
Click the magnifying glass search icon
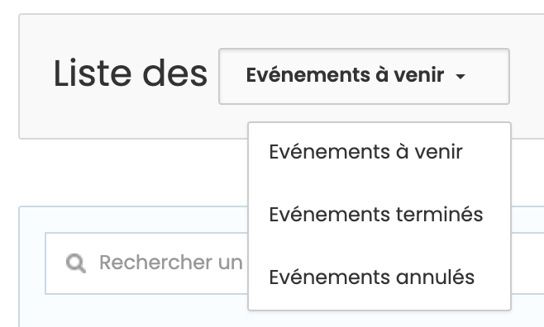pyautogui.click(x=76, y=263)
